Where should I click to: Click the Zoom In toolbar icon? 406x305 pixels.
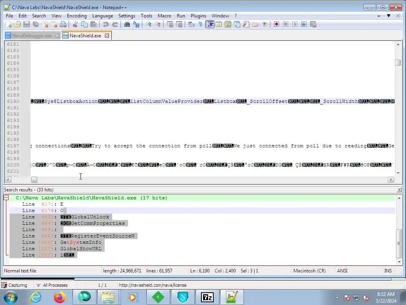(148, 24)
